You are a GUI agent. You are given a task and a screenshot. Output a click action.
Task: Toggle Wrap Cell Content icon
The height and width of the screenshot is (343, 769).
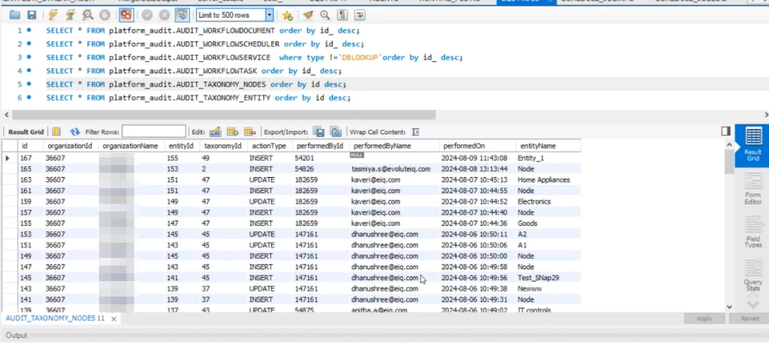click(x=415, y=132)
